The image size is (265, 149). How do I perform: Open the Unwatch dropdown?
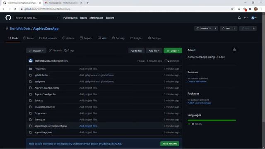(x=204, y=29)
